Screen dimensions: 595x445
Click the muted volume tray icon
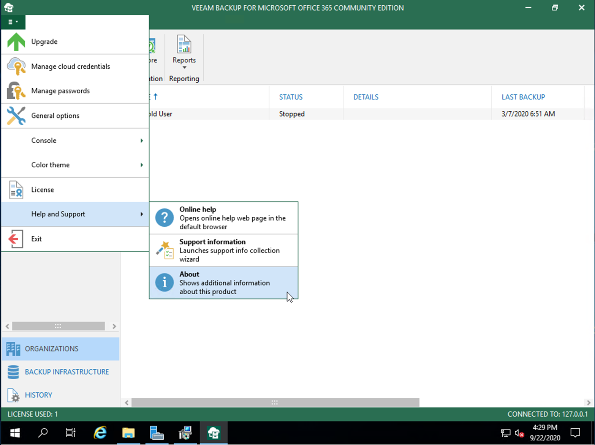tap(519, 433)
